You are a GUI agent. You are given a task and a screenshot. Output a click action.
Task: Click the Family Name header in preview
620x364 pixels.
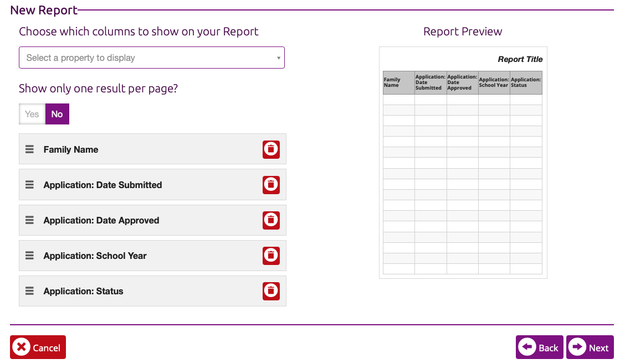coord(398,82)
